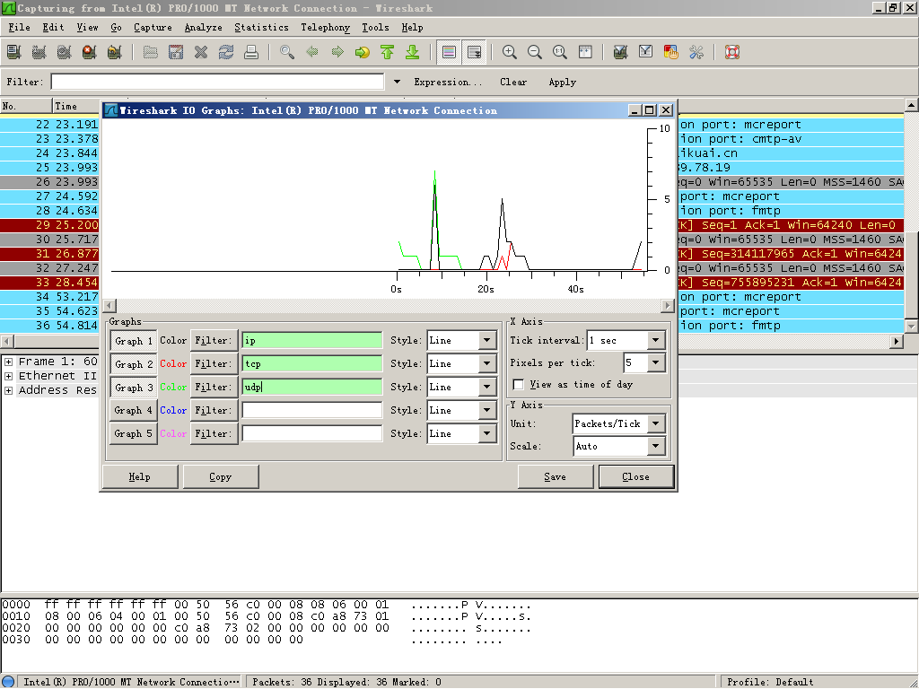Go to specified packet icon
Viewport: 919px width, 689px height.
coord(363,52)
